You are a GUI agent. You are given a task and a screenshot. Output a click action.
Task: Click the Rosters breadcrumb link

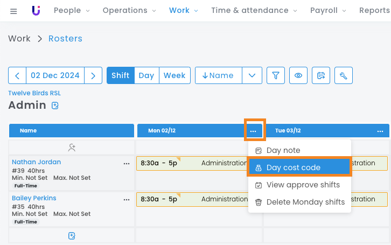point(65,39)
